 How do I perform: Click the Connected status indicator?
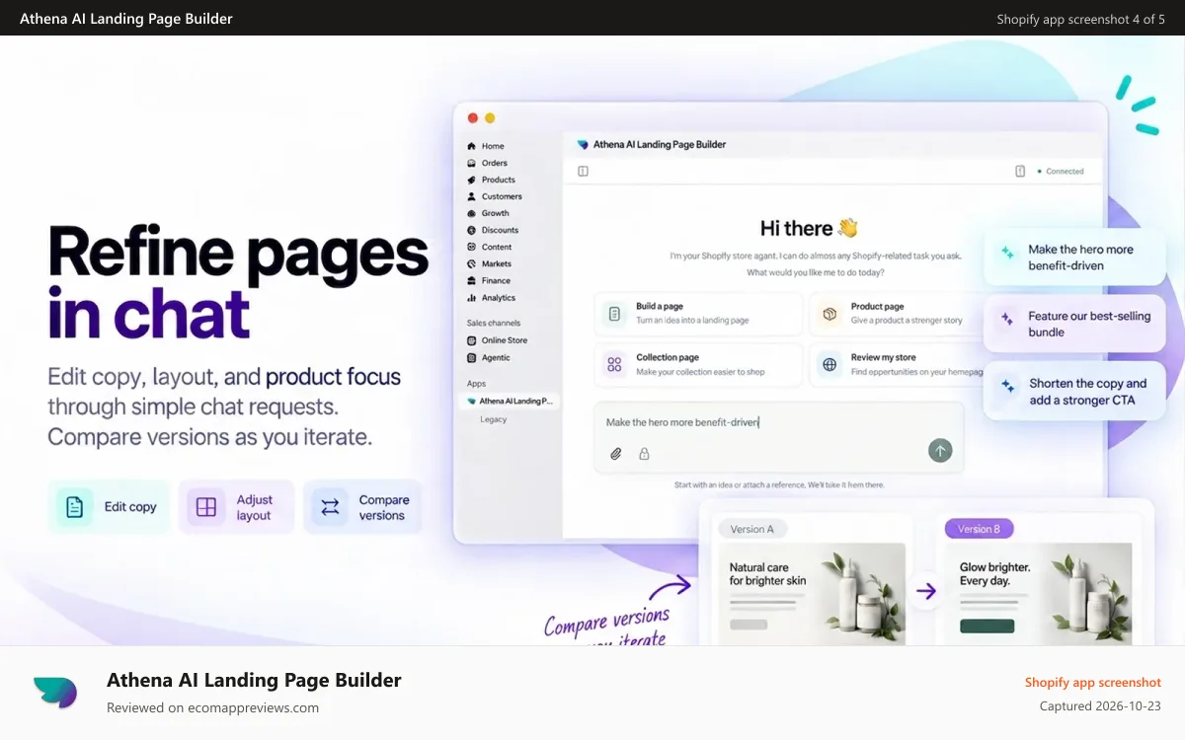pos(1061,172)
